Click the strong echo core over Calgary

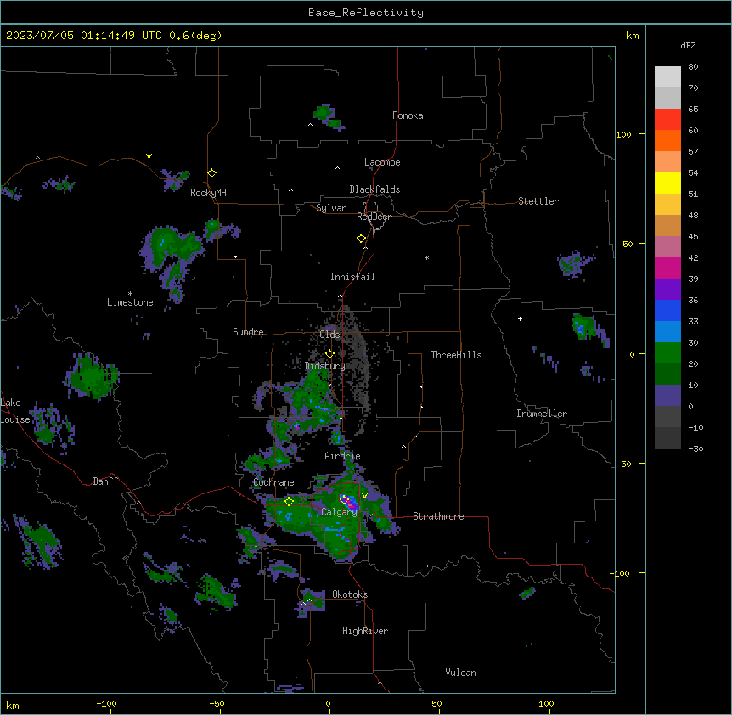pos(350,503)
